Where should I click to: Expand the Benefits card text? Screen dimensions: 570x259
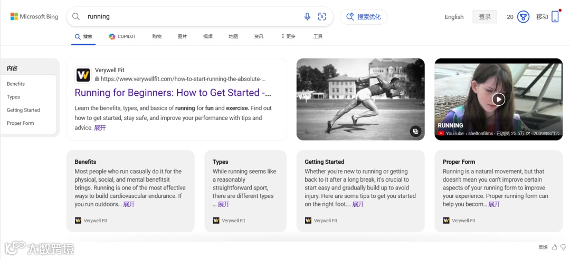pyautogui.click(x=129, y=204)
